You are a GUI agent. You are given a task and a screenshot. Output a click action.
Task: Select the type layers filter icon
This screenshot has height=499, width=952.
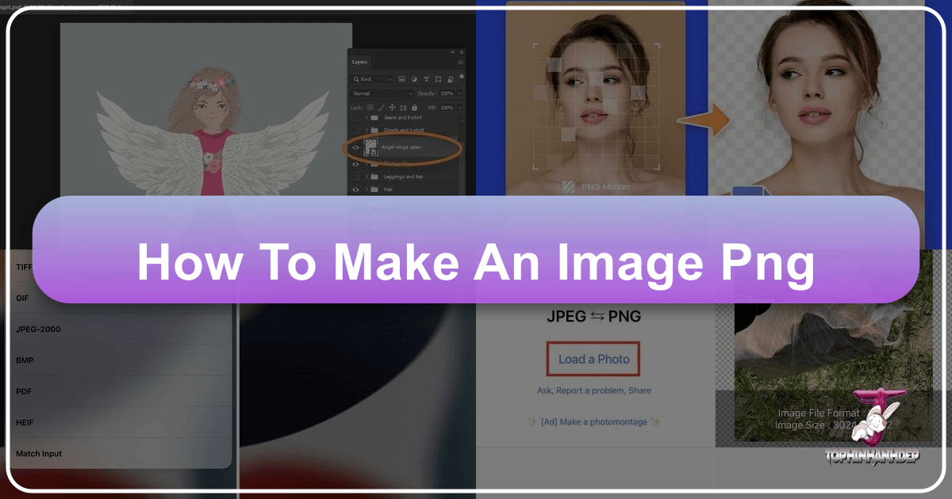tap(427, 78)
